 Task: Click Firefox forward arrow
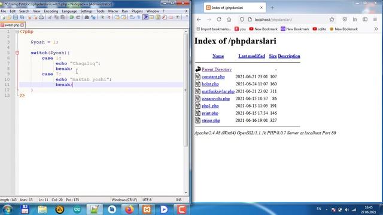[x=209, y=20]
